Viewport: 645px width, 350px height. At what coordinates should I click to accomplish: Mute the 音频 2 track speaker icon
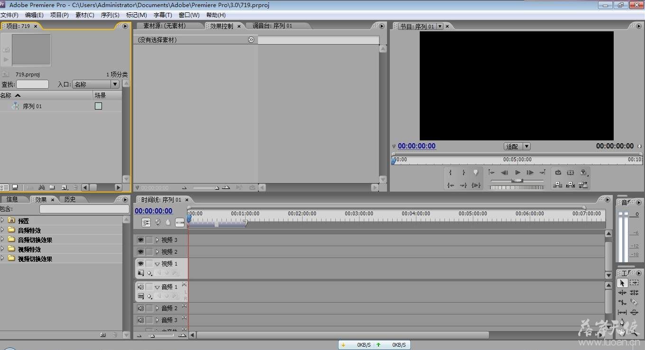tap(140, 308)
